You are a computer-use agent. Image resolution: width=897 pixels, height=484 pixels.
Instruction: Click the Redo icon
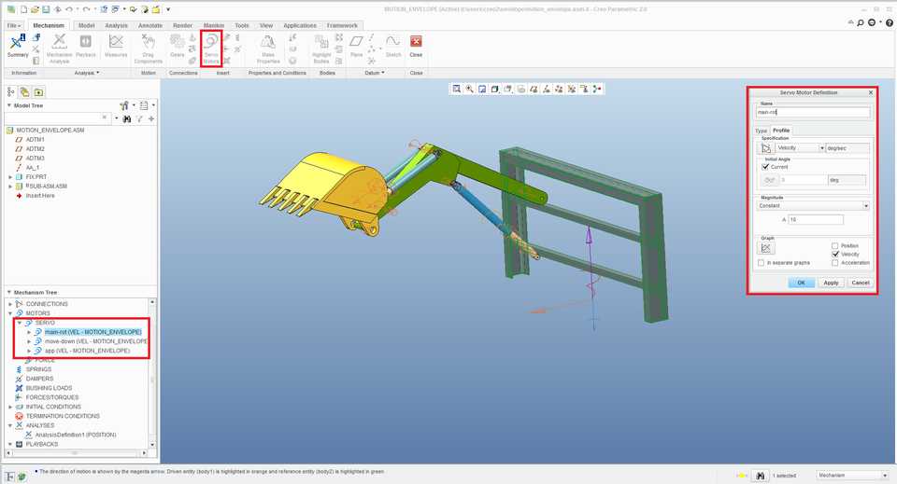86,9
